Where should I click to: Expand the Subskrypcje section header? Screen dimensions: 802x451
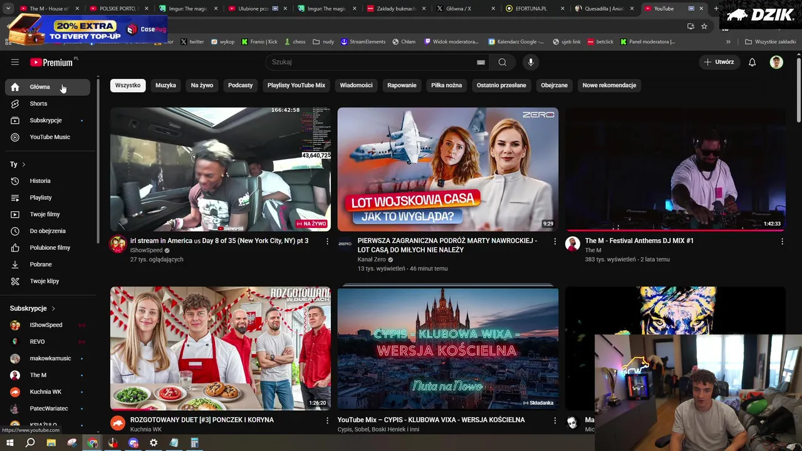click(x=33, y=309)
